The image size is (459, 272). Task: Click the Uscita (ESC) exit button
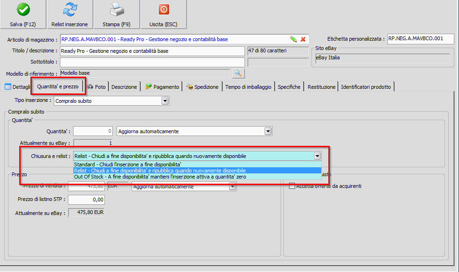pos(163,14)
